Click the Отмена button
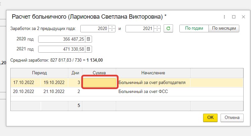Image resolution: width=251 pixels, height=136 pixels. pyautogui.click(x=232, y=118)
